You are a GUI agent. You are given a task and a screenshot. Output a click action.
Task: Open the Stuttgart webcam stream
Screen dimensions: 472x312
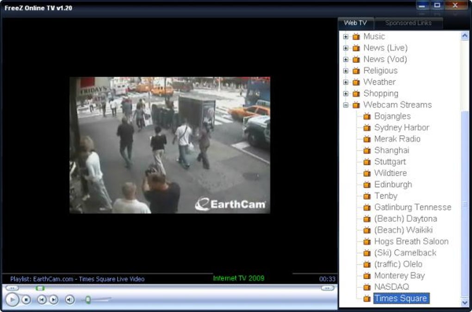point(390,162)
